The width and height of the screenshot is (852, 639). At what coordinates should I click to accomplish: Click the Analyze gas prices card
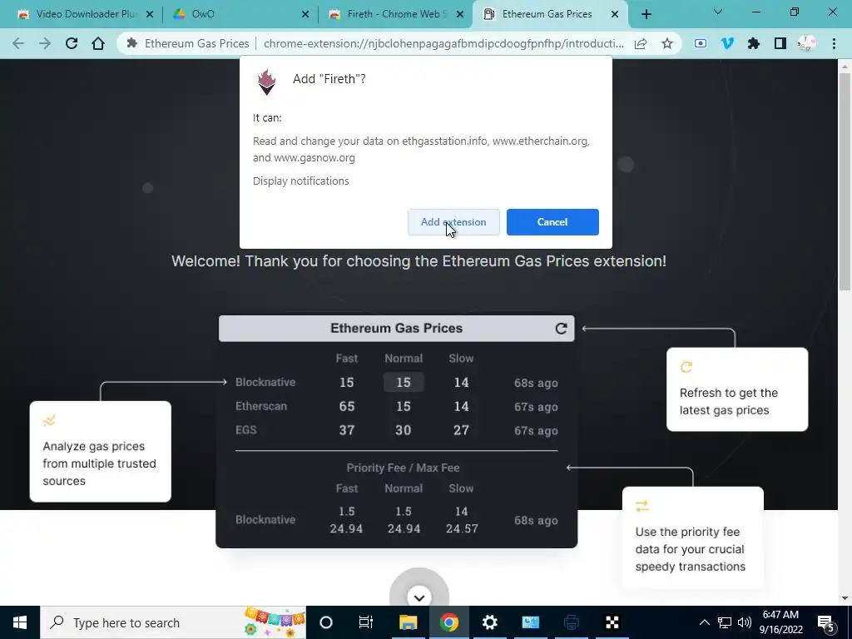click(101, 451)
